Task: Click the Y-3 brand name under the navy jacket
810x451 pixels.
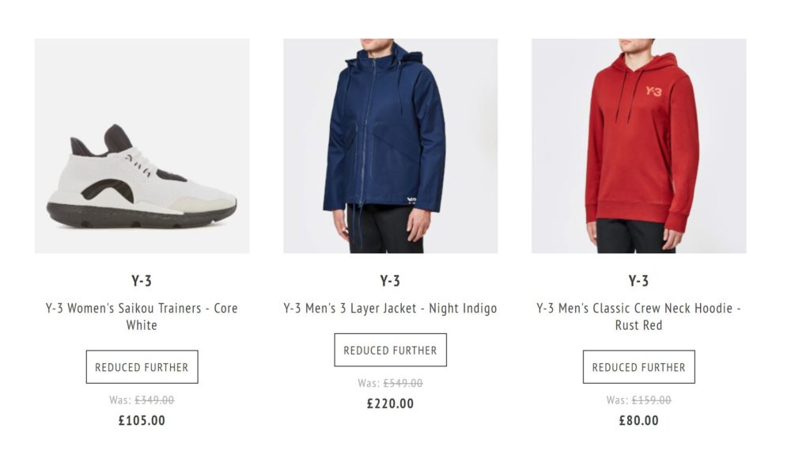Action: coord(390,281)
